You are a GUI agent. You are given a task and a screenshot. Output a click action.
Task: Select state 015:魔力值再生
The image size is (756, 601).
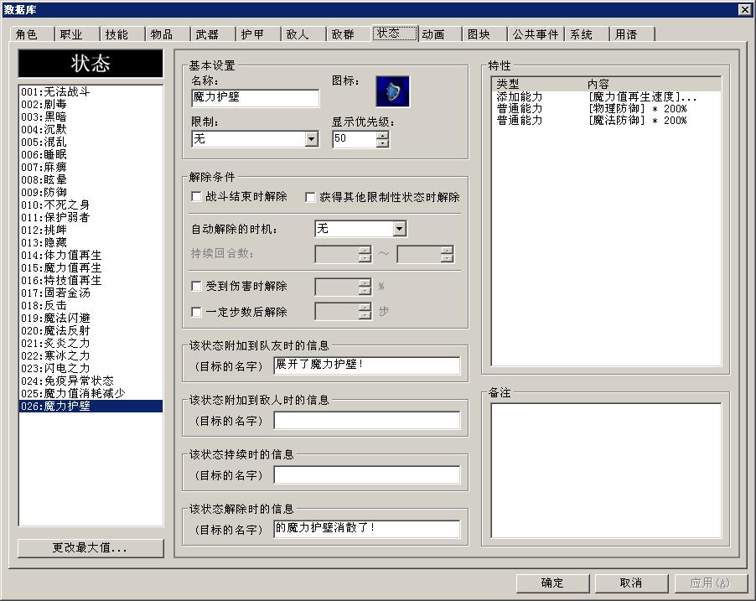coord(91,267)
